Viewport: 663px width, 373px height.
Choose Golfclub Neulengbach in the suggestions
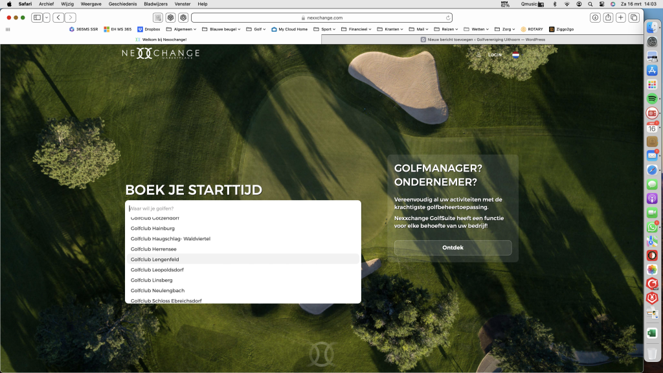157,291
